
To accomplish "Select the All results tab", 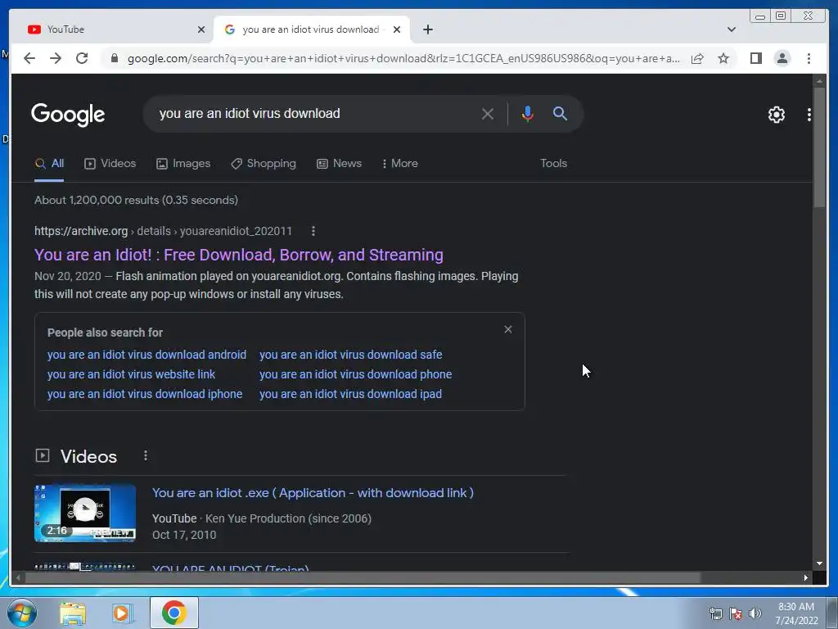I will tap(49, 164).
